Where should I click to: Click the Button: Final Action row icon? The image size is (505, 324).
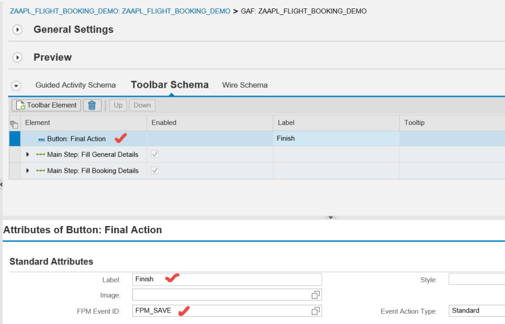(x=41, y=139)
